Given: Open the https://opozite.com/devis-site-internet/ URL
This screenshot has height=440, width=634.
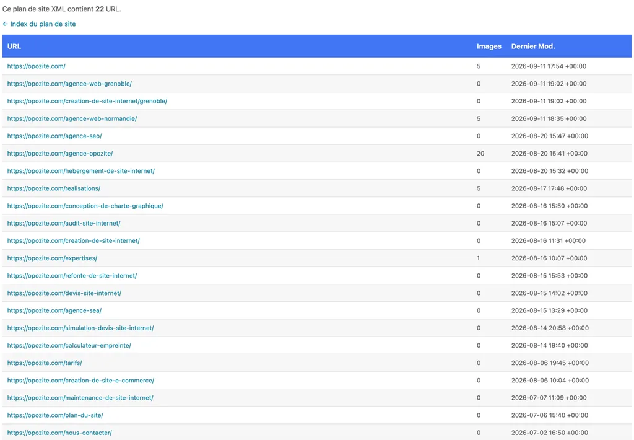Looking at the screenshot, I should (64, 293).
